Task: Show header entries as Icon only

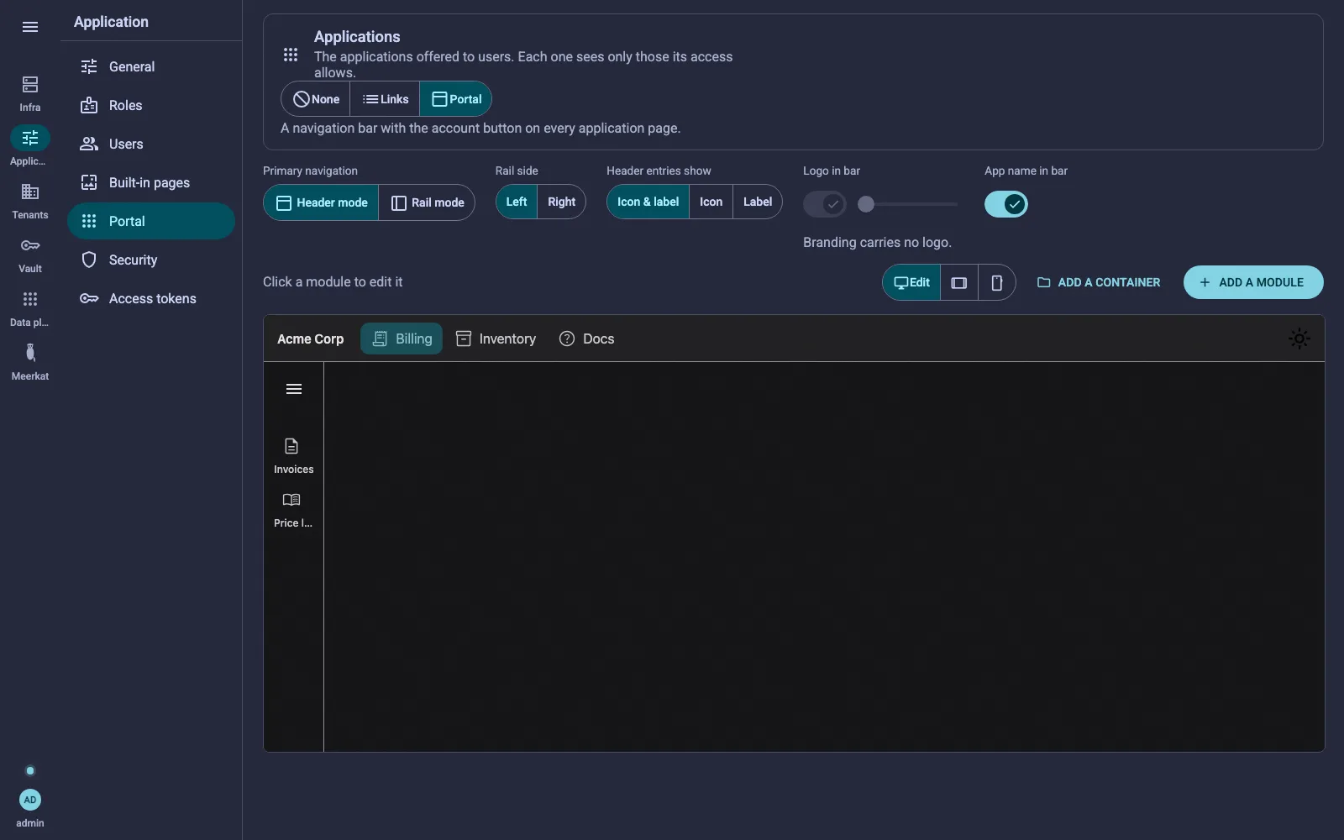Action: click(x=711, y=202)
